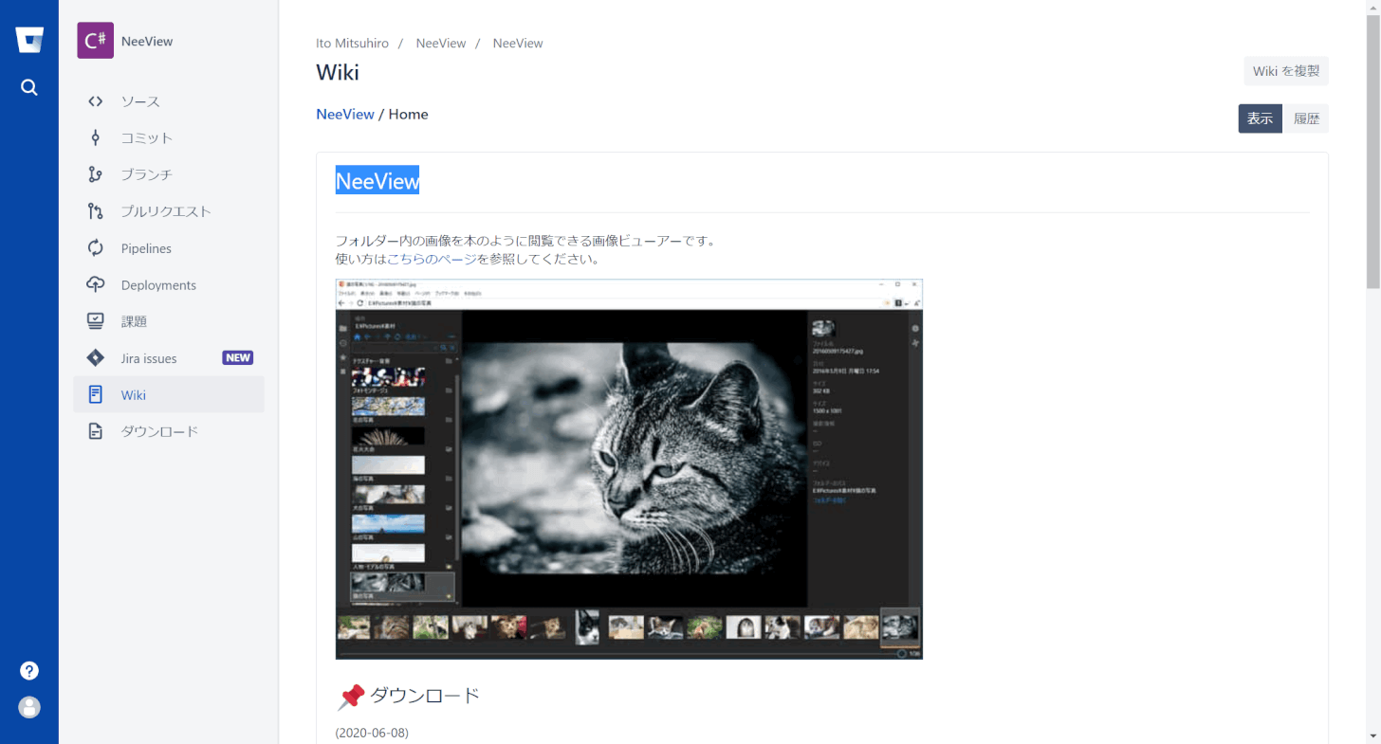1381x744 pixels.
Task: Switch to the 履歴 (History) tab
Action: click(1306, 118)
